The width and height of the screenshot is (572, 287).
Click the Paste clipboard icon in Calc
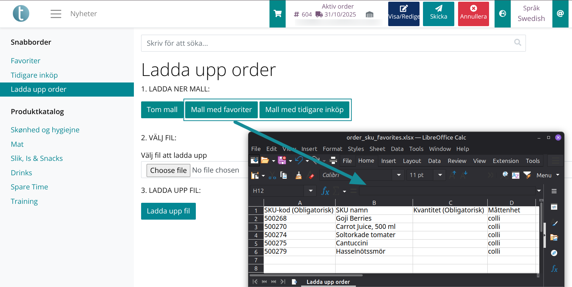255,175
